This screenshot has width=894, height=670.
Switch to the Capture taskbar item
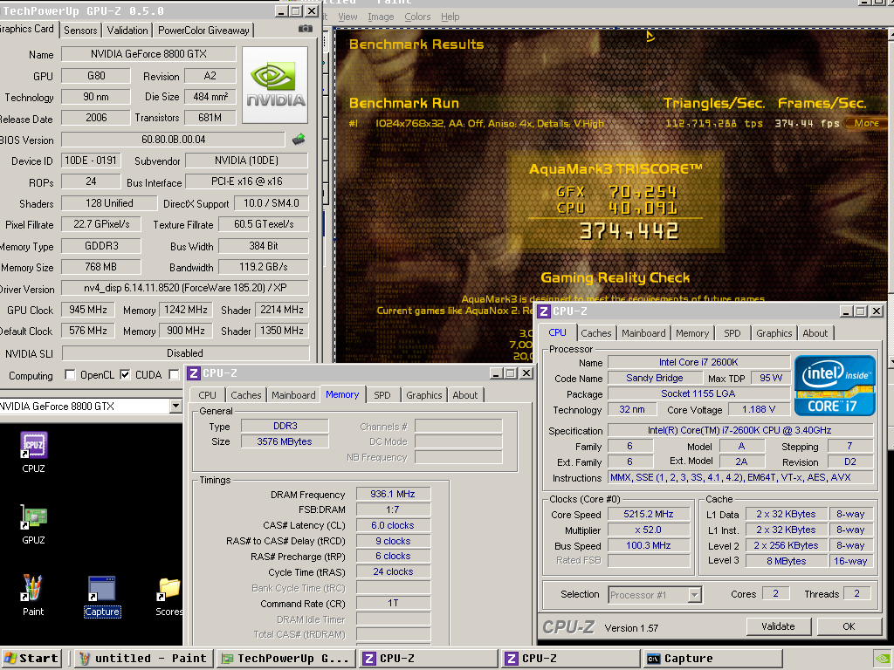(x=712, y=659)
